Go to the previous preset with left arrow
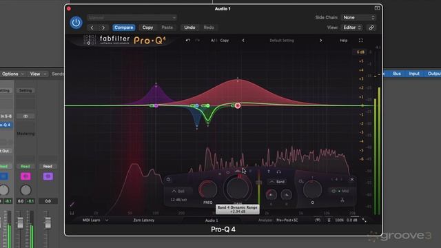The image size is (441, 248). tap(92, 28)
